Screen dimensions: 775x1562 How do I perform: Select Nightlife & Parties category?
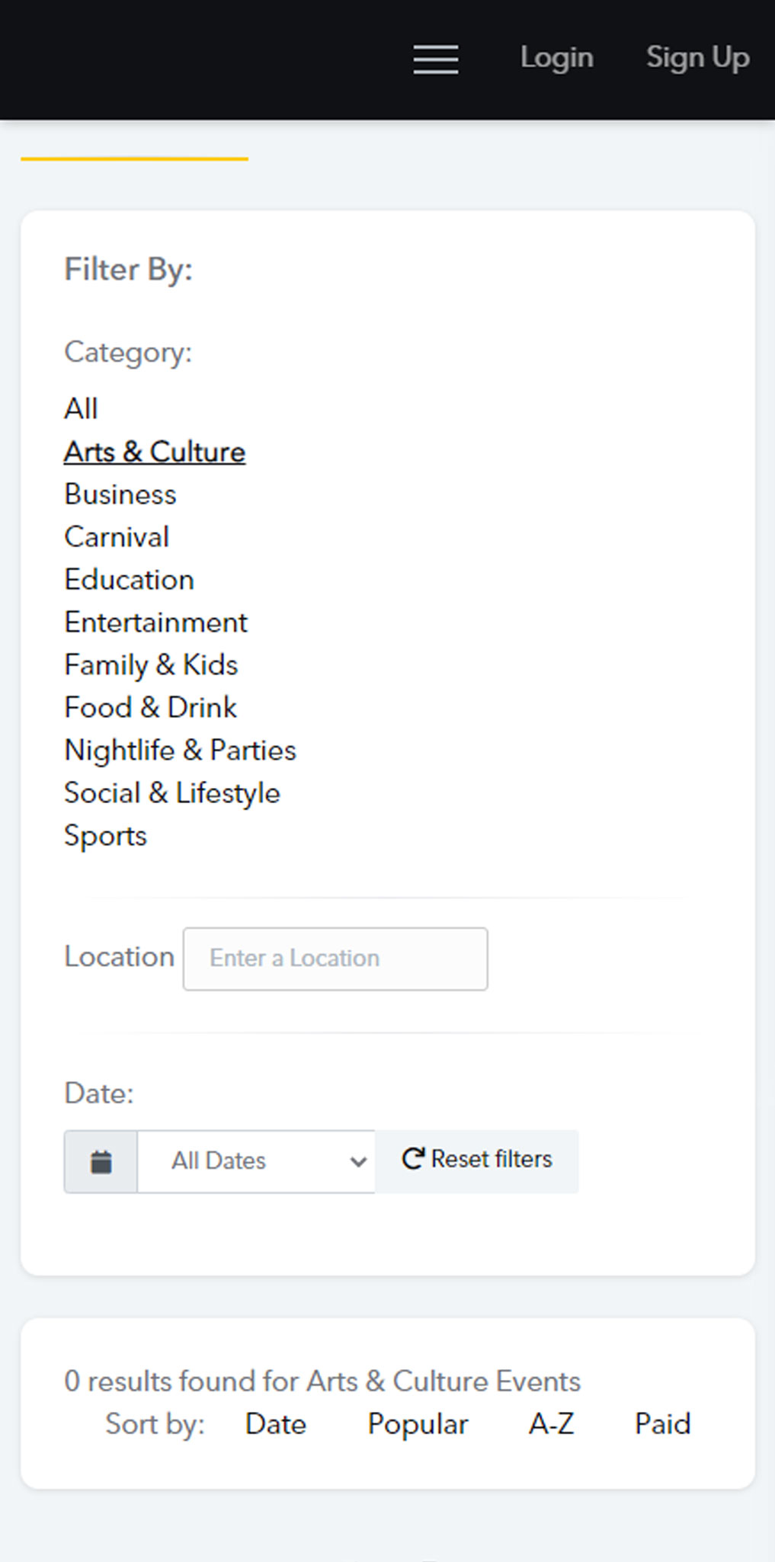coord(180,751)
